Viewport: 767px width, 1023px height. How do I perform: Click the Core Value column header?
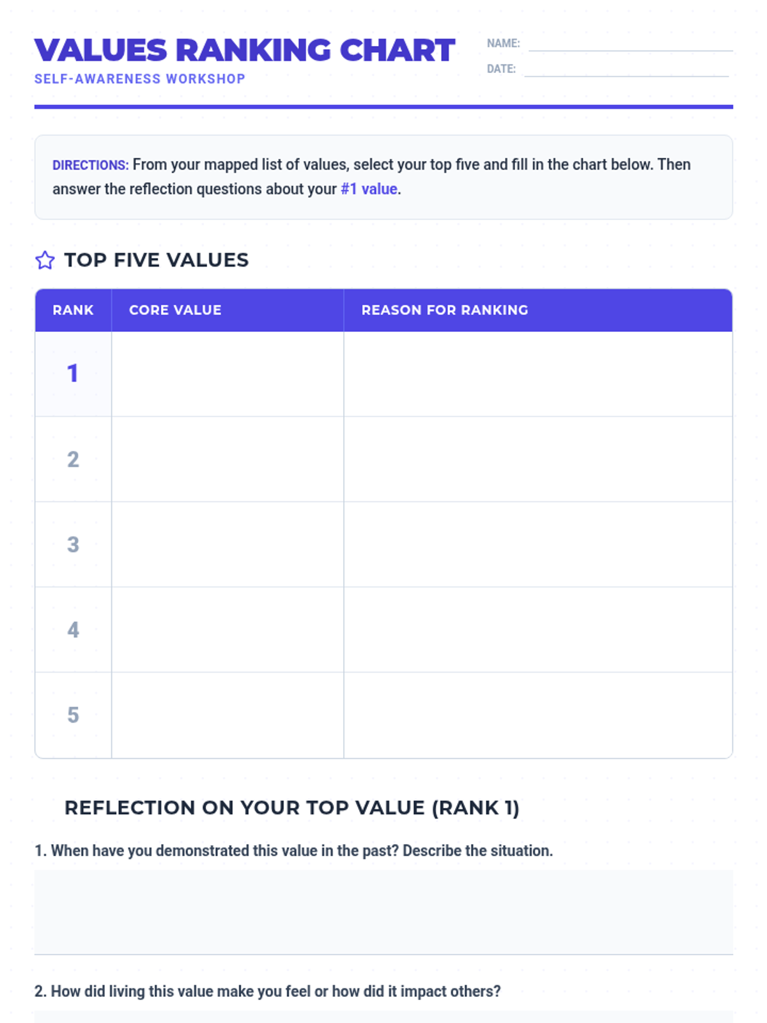pos(228,310)
